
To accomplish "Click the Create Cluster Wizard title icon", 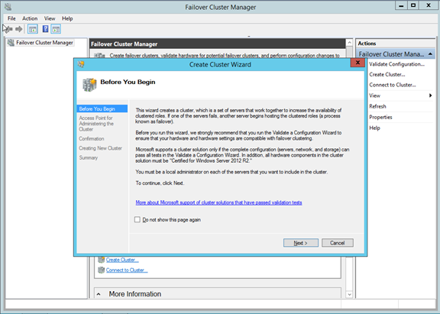I will (81, 64).
